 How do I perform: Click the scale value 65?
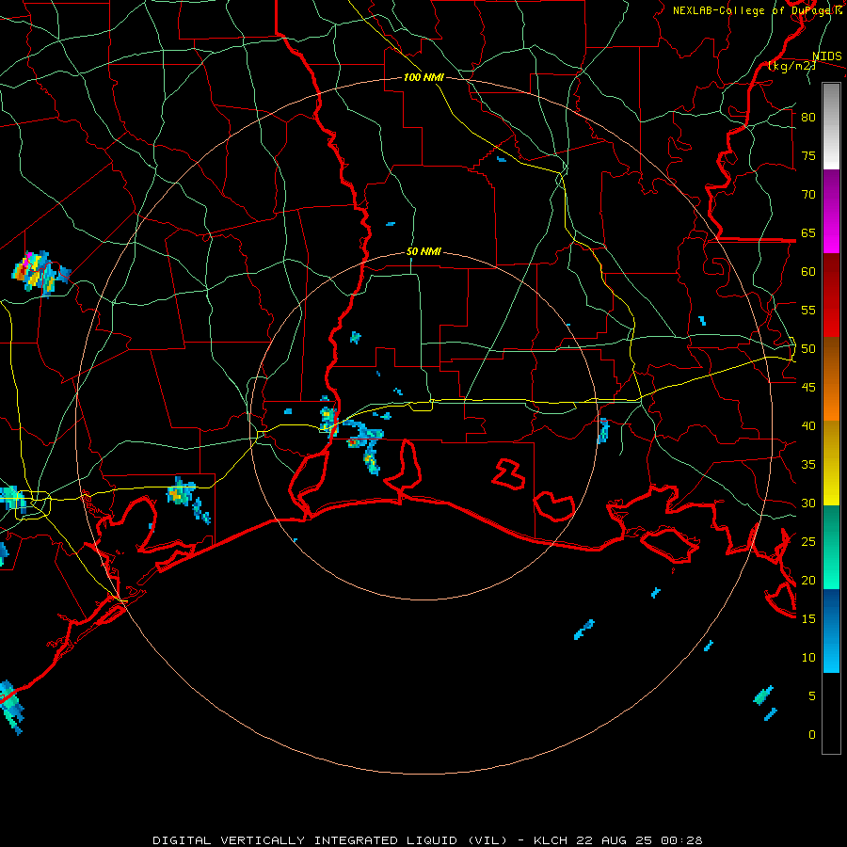[x=808, y=232]
